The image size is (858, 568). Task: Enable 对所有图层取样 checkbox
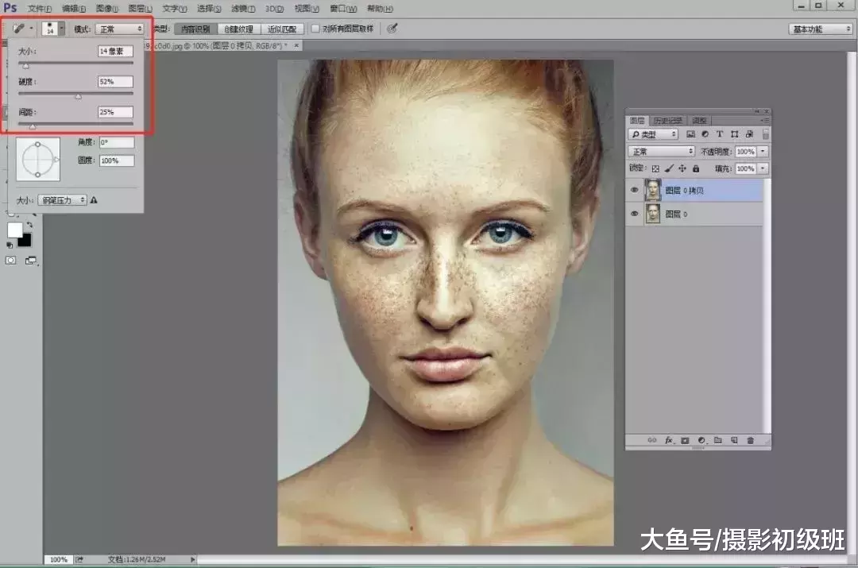315,29
